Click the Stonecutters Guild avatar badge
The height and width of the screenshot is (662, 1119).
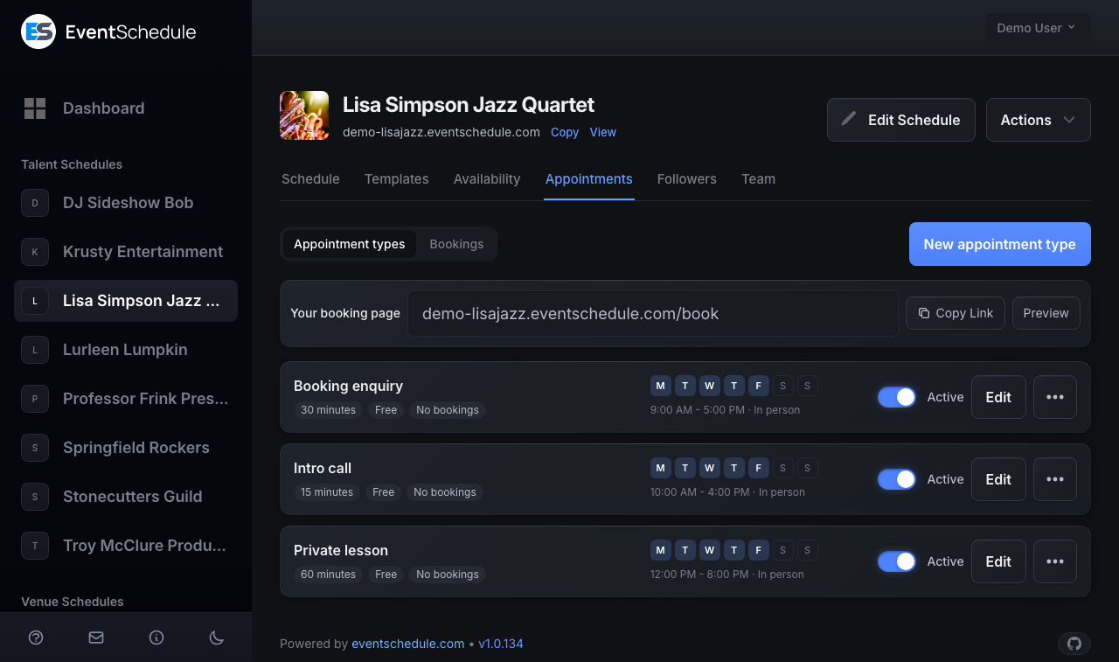[35, 497]
